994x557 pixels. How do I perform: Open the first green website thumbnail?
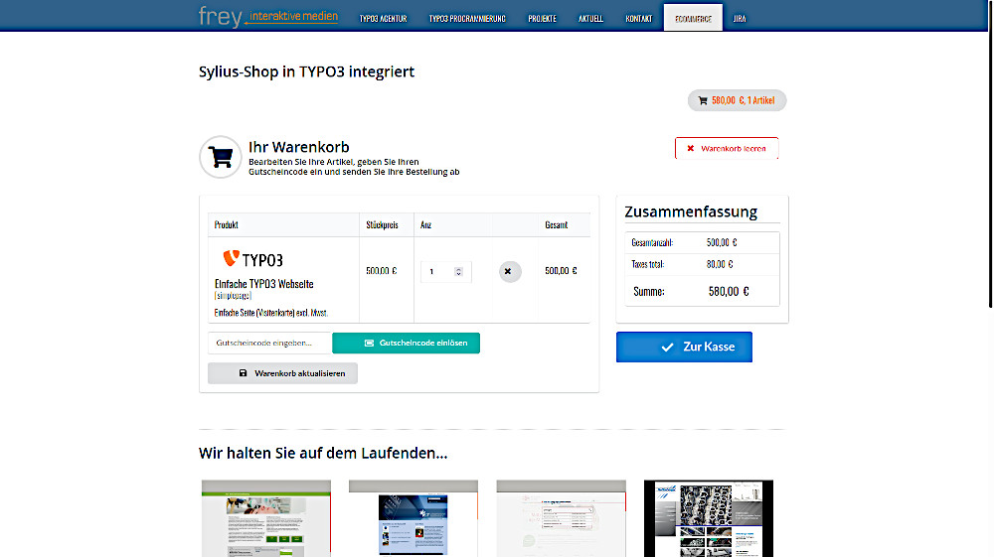(x=266, y=518)
